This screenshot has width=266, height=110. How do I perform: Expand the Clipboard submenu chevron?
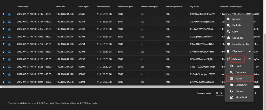pyautogui.click(x=250, y=51)
